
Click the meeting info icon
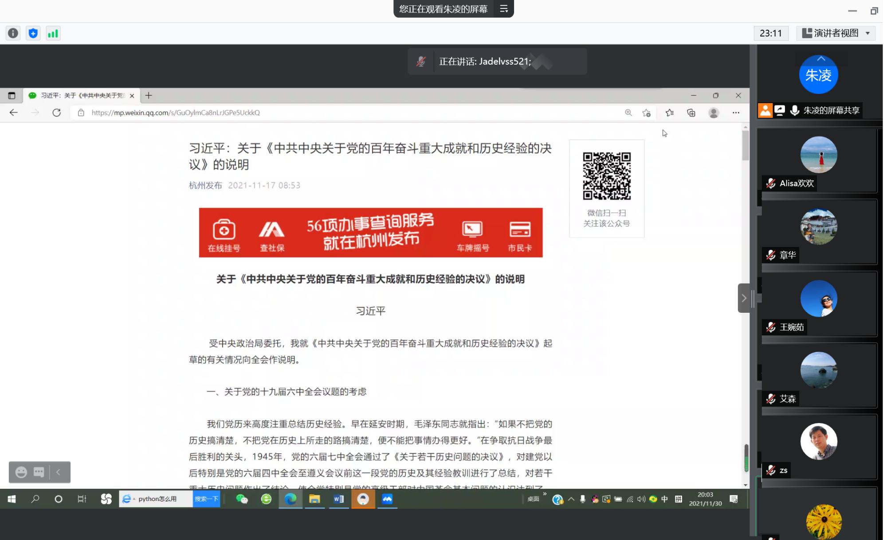click(13, 33)
